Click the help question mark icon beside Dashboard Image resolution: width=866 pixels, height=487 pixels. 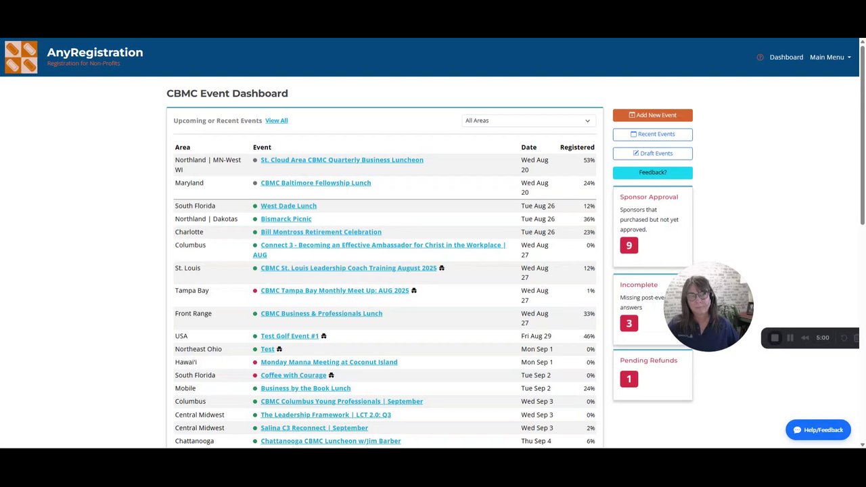click(760, 57)
